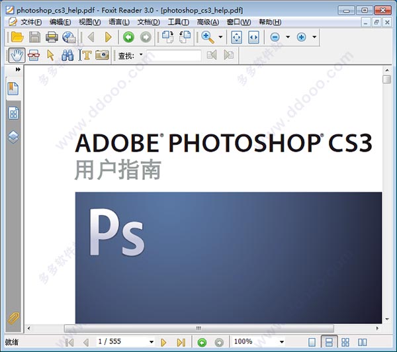Open the 编辑(E) menu
Viewport: 397px width, 352px height.
pyautogui.click(x=60, y=22)
